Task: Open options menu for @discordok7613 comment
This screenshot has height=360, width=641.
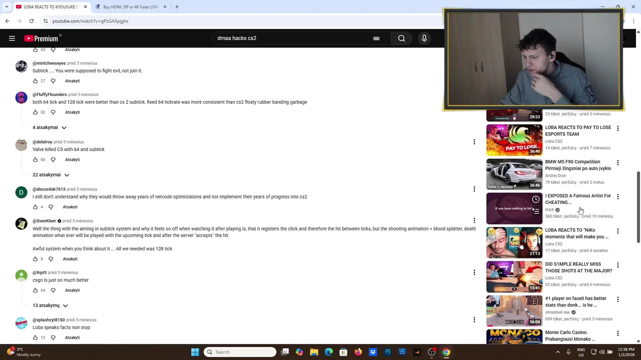Action: click(474, 189)
